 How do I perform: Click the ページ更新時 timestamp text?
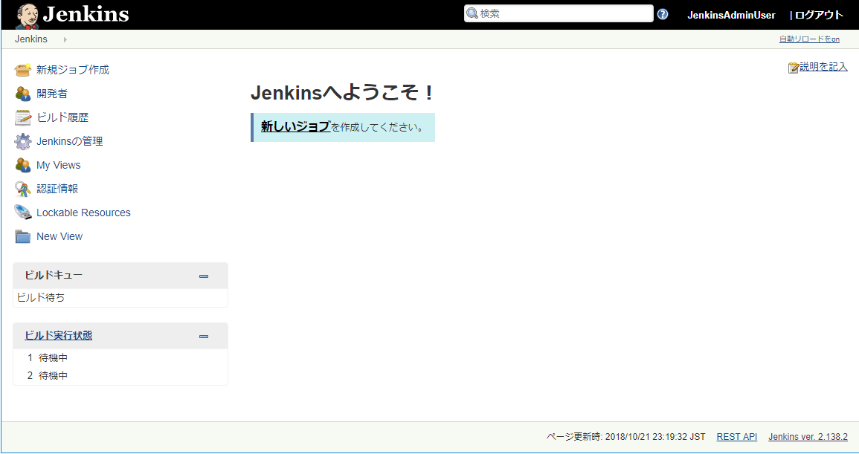625,436
